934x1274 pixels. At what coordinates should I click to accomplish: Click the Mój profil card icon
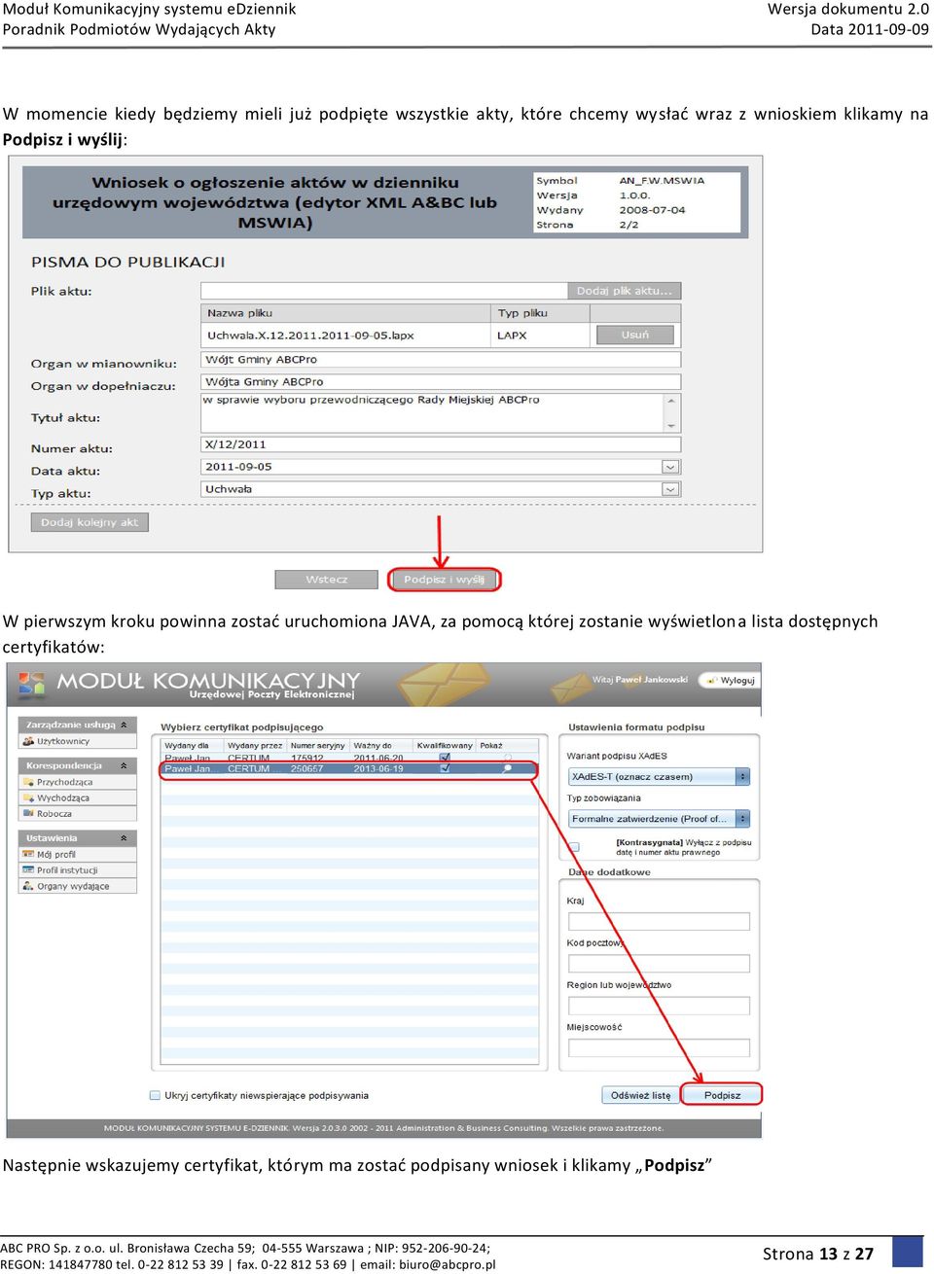(x=28, y=854)
